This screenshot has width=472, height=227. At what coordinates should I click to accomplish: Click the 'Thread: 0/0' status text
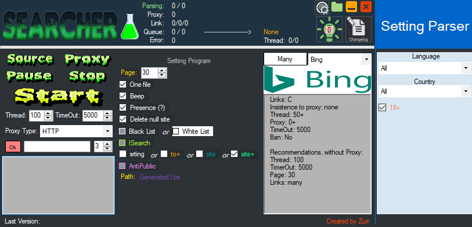click(281, 41)
